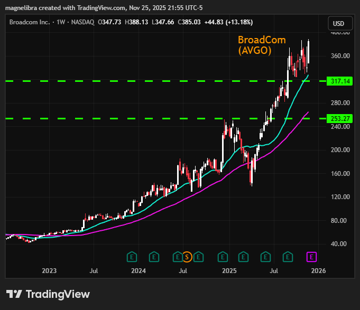Click the 240.00 price axis label
This screenshot has width=360, height=310.
340,127
